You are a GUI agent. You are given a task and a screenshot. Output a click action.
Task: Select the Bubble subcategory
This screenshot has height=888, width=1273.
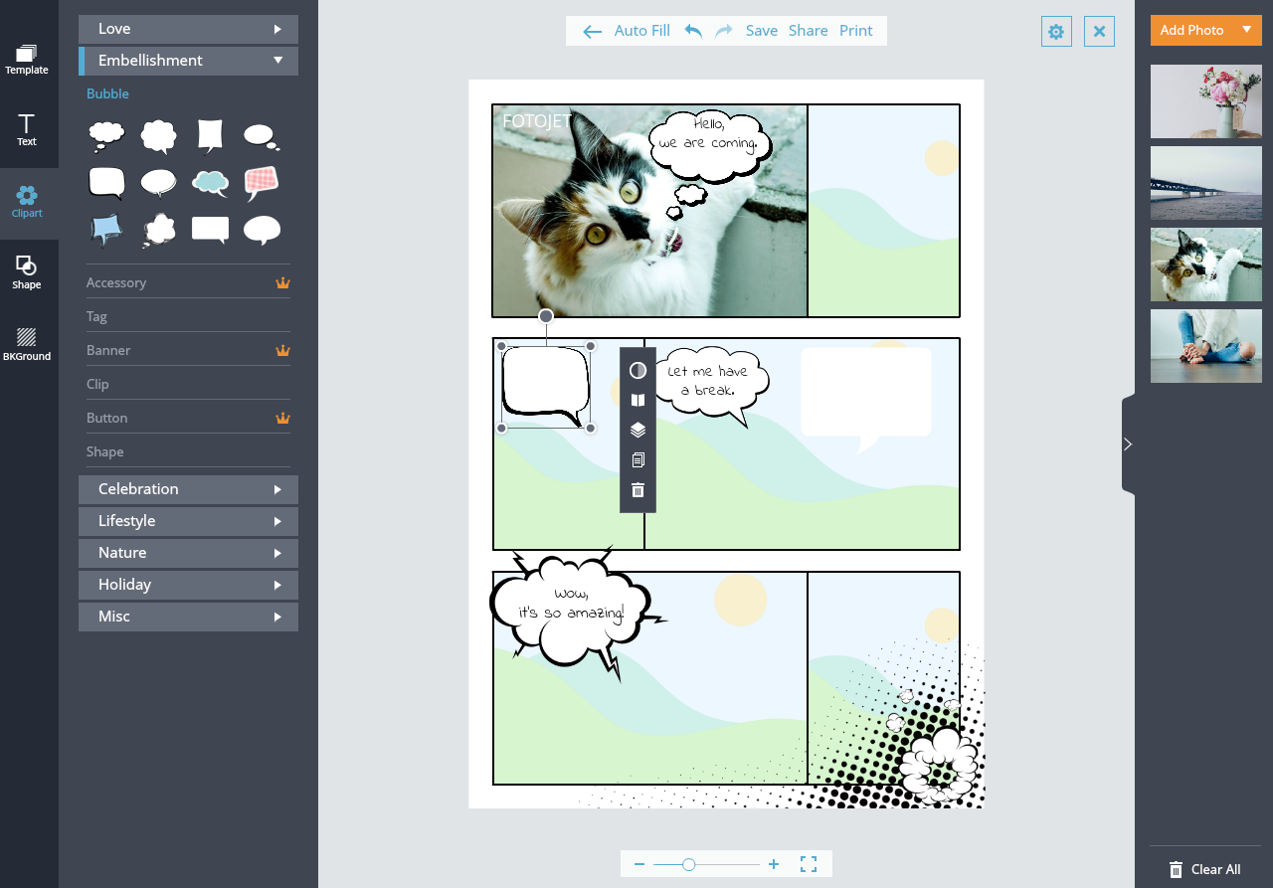pyautogui.click(x=107, y=93)
